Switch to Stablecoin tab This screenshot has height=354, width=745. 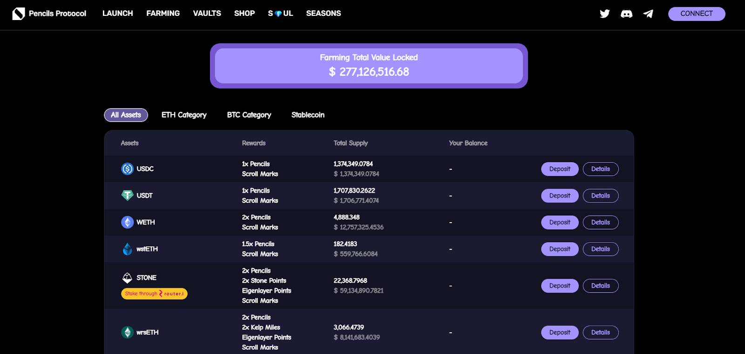point(308,115)
